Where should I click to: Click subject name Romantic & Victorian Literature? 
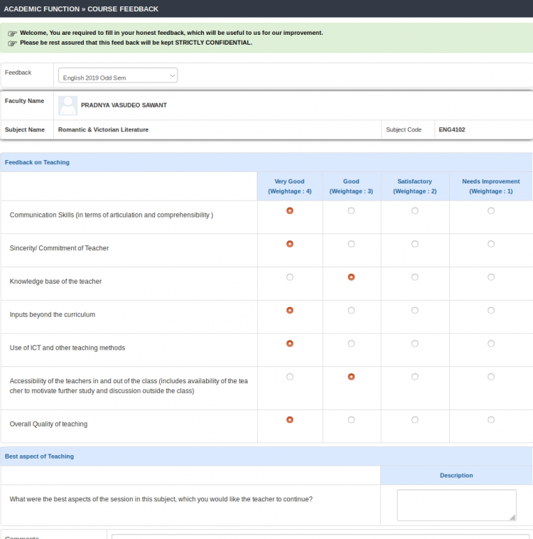[x=103, y=129]
